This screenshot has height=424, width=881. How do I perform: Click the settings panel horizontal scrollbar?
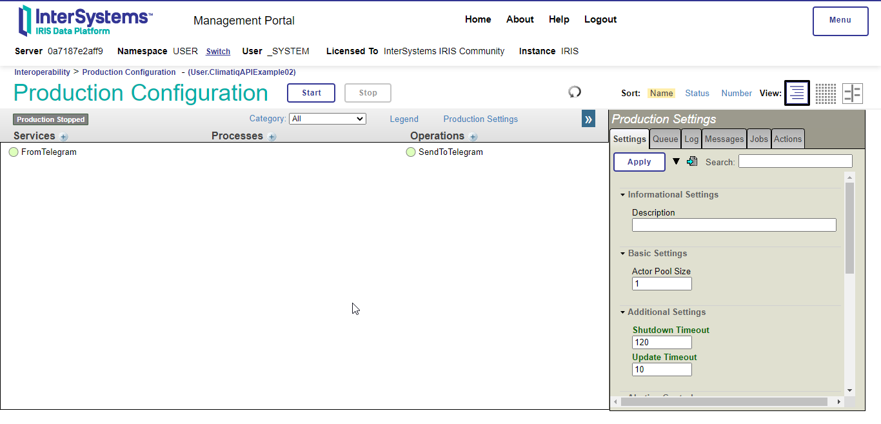pyautogui.click(x=724, y=401)
